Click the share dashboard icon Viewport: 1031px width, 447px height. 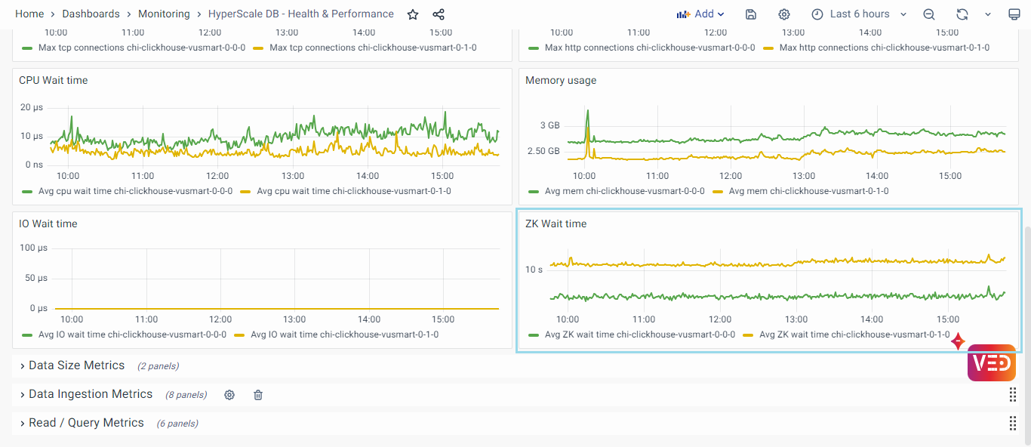[x=439, y=14]
